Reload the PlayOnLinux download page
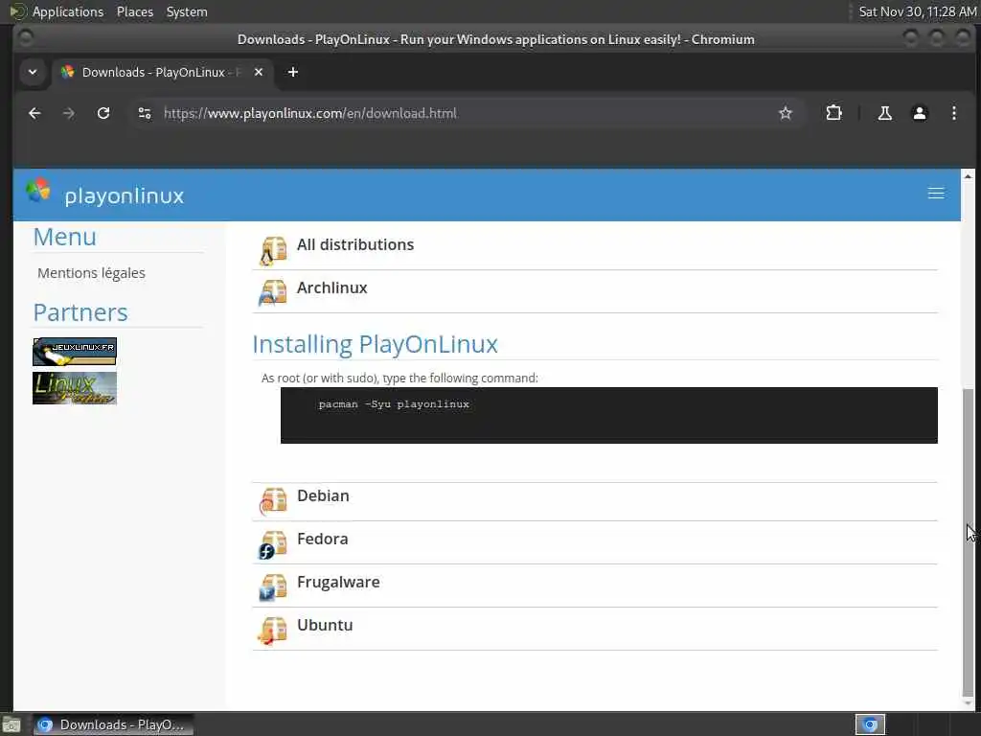Screen dimensions: 981x736 (103, 113)
